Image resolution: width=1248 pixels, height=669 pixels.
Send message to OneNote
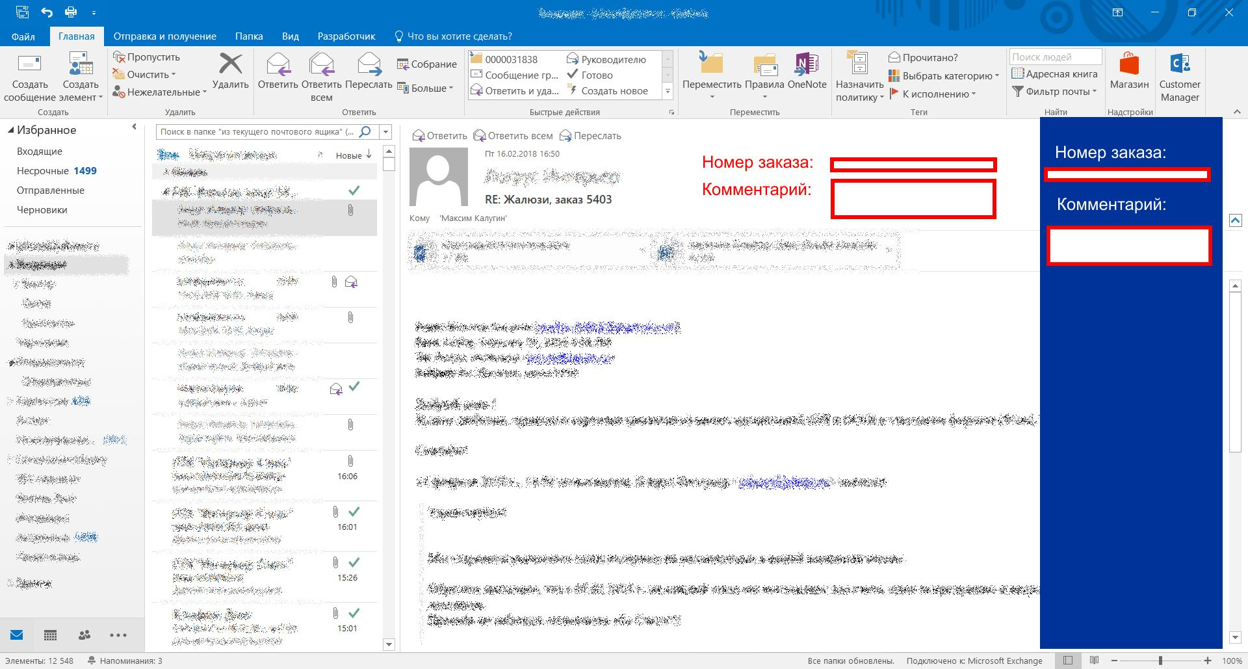coord(807,72)
